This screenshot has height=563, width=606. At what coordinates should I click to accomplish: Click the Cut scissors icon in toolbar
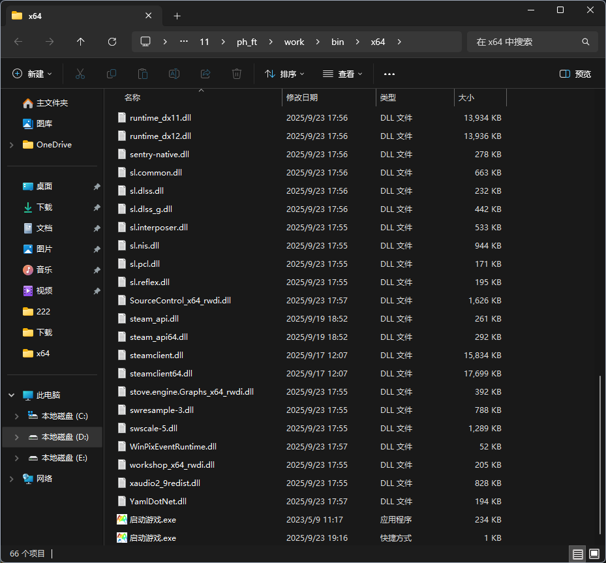(80, 74)
